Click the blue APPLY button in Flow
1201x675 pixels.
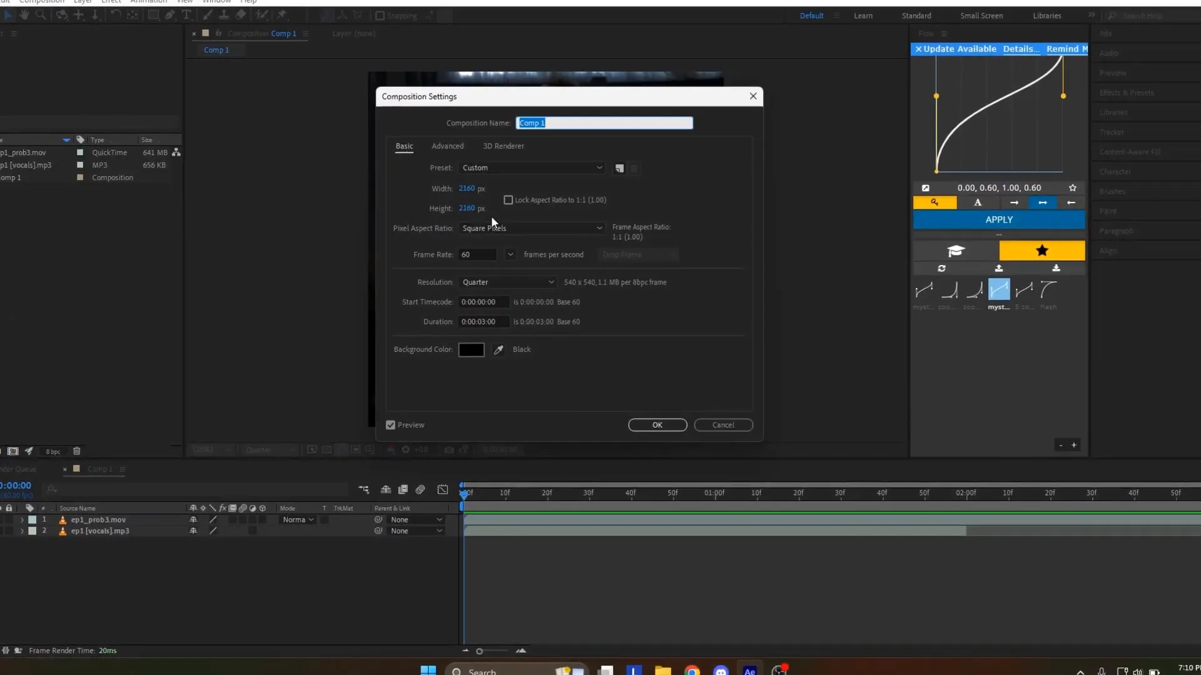[999, 220]
